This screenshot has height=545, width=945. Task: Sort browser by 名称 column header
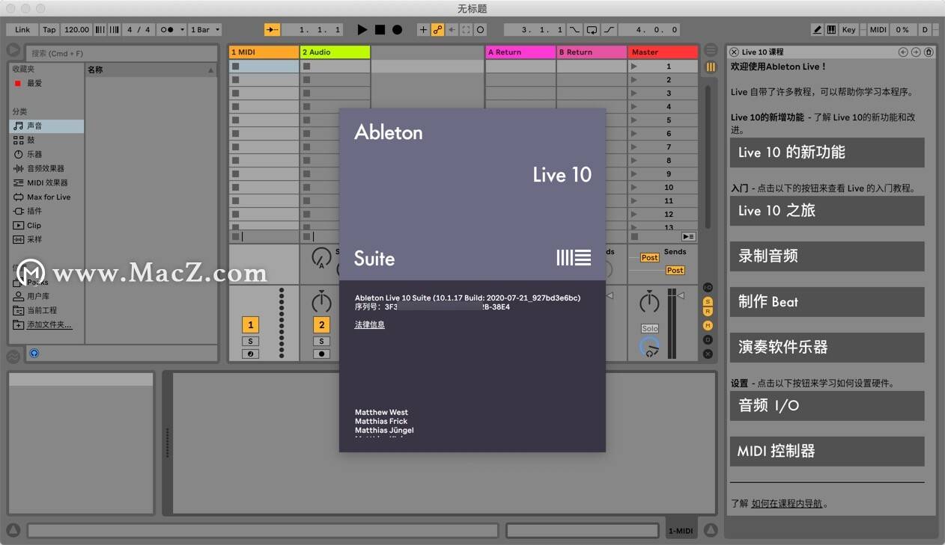150,70
